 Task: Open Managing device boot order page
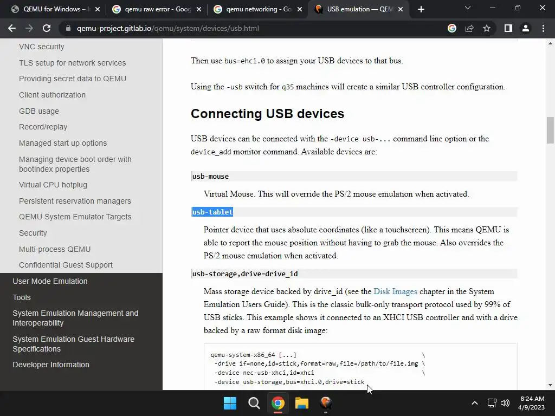[x=75, y=164]
